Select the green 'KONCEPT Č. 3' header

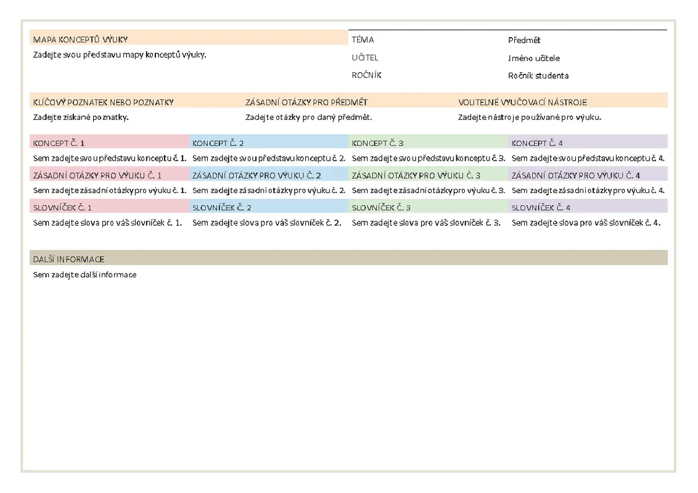[377, 143]
